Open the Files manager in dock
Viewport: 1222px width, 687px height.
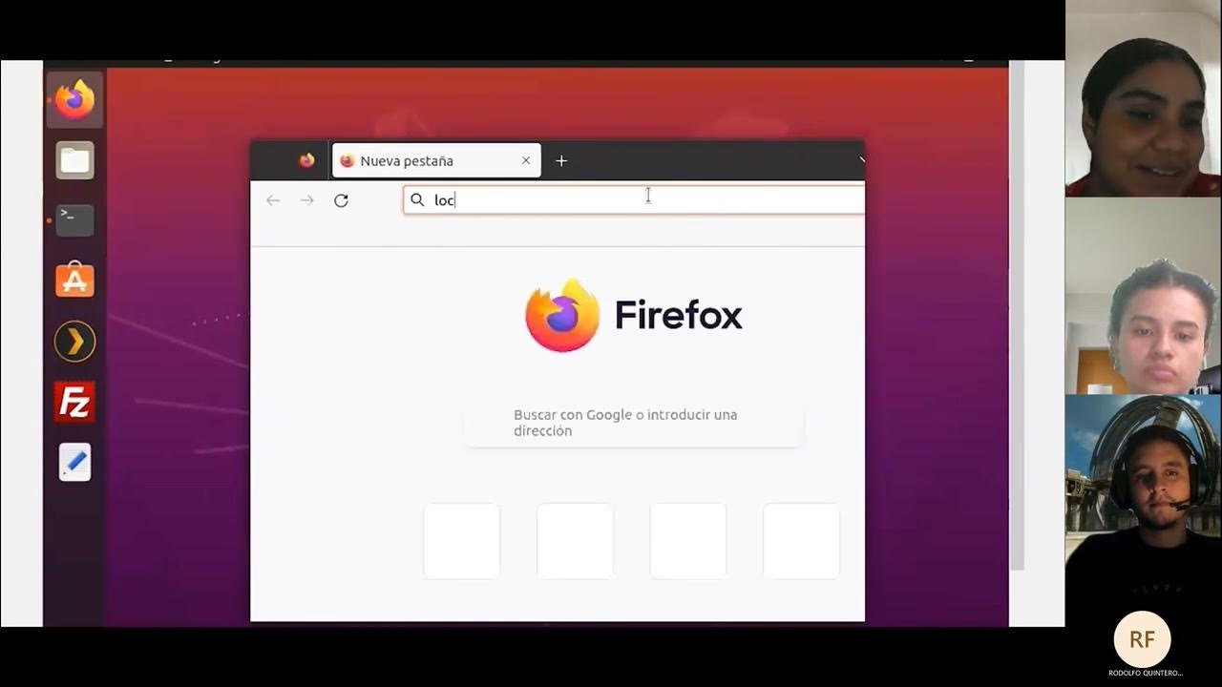click(74, 160)
